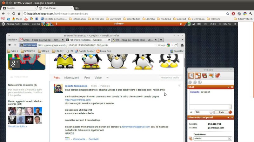Send chat message with Invia
Viewport: 254px width, 142px height.
coord(221,112)
